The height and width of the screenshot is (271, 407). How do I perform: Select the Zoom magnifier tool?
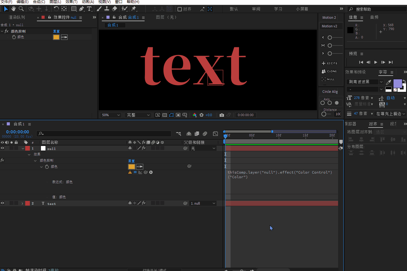(21, 9)
